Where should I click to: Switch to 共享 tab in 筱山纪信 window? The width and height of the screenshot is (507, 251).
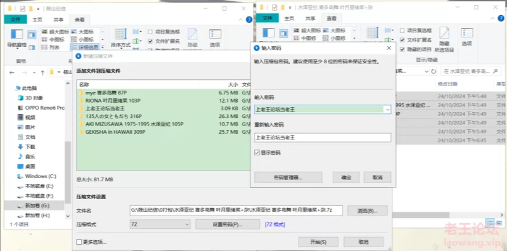pyautogui.click(x=58, y=20)
